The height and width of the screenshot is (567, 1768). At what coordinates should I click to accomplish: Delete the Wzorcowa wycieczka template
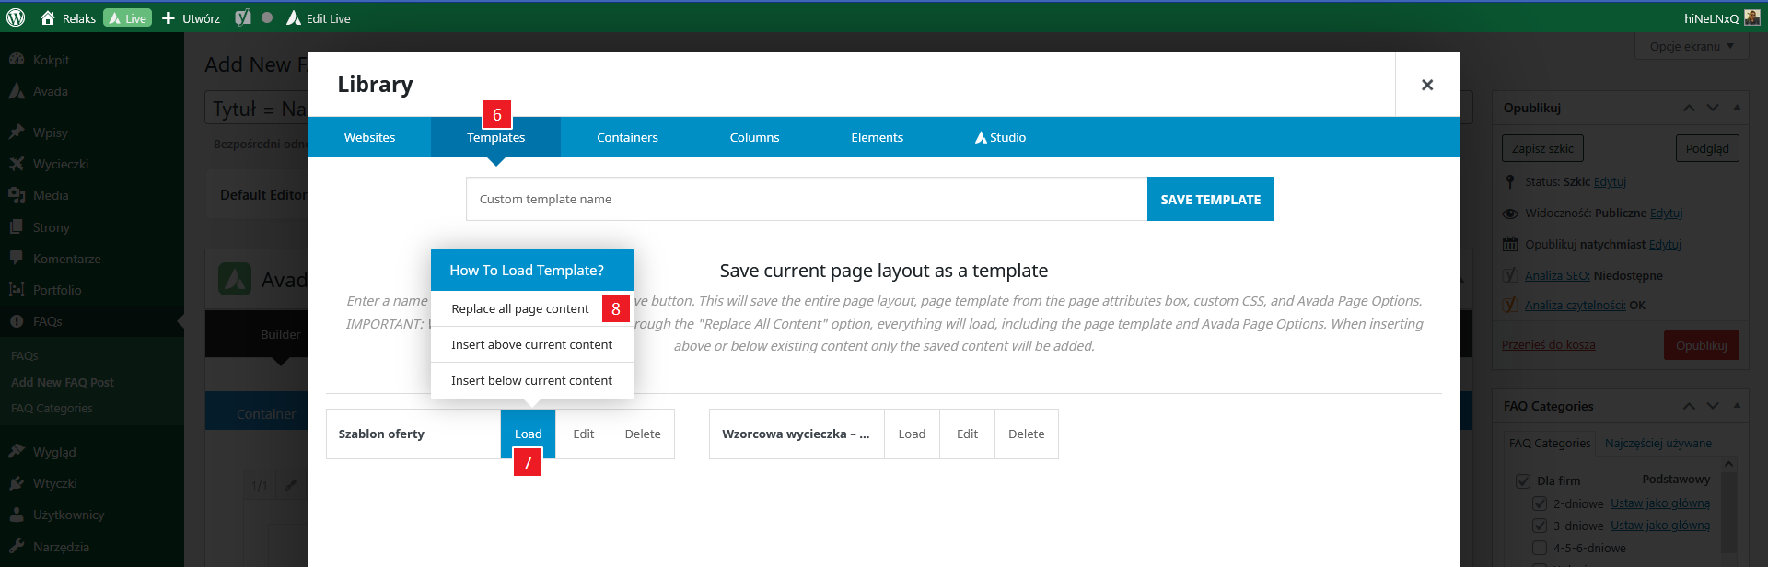[1026, 434]
